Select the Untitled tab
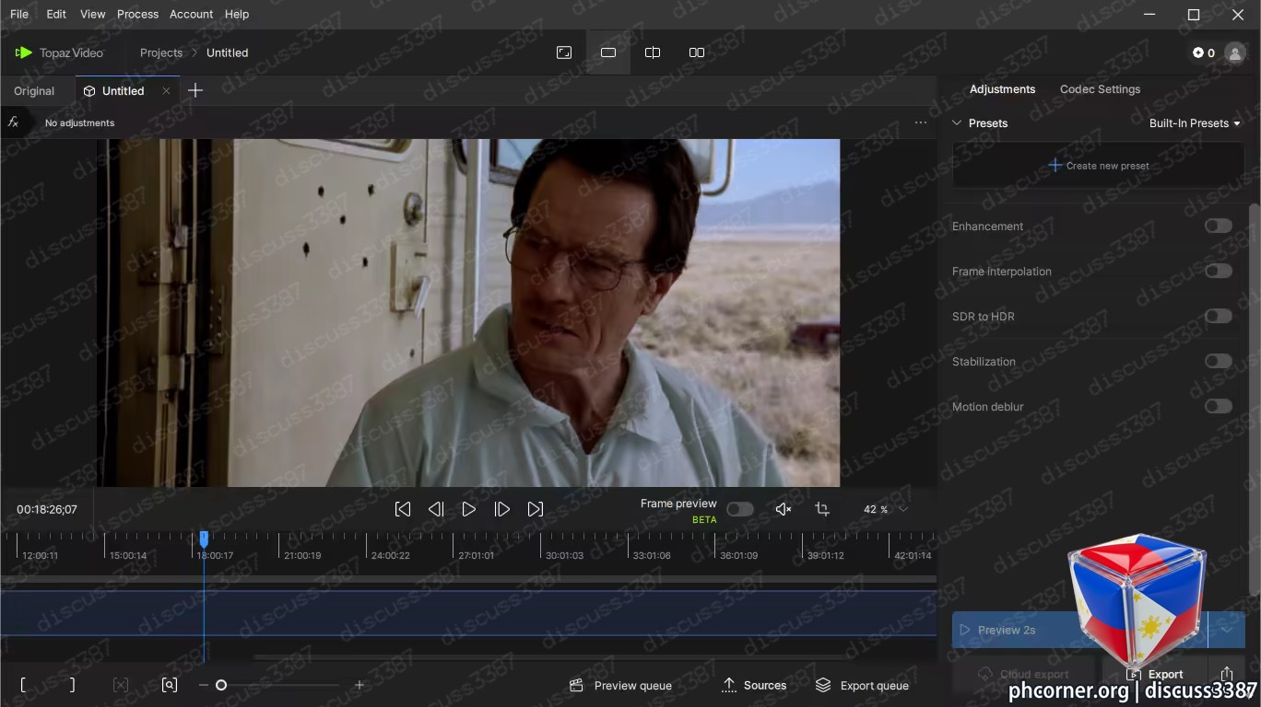1261x707 pixels. pyautogui.click(x=124, y=91)
